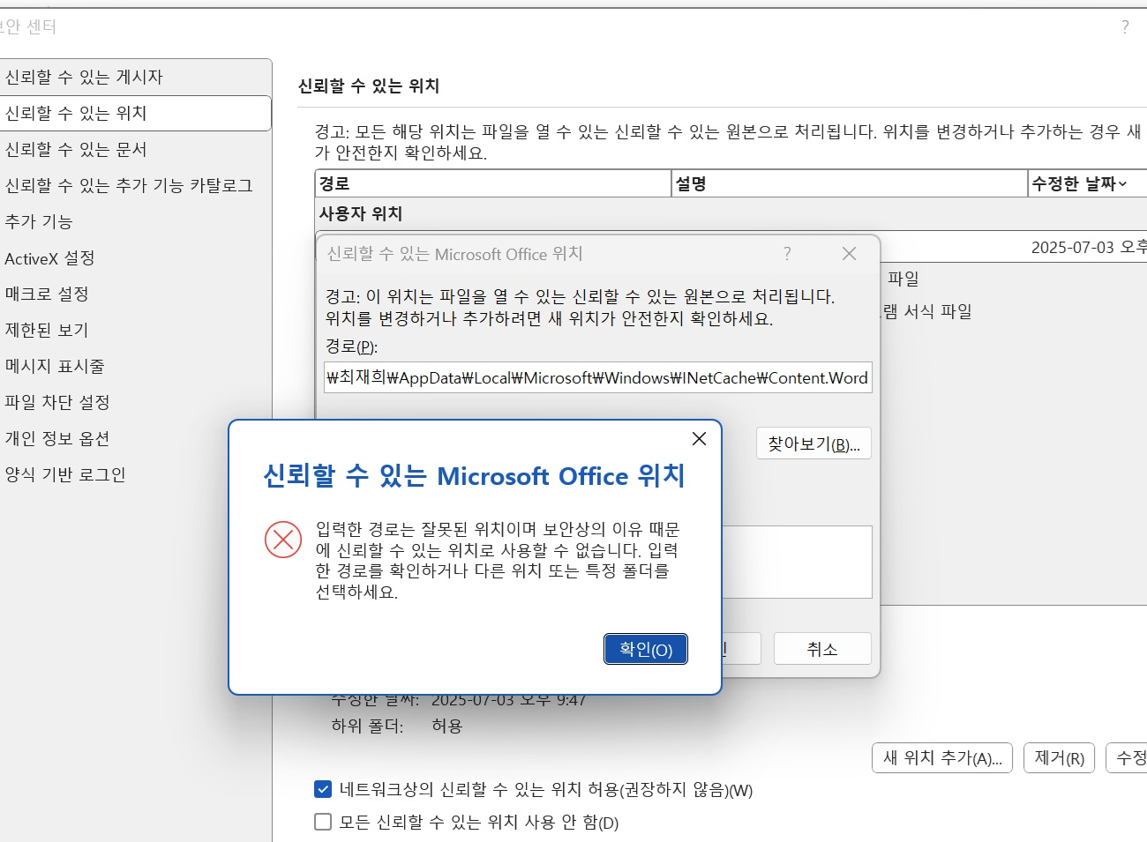Click the help question mark in location dialog
Image resolution: width=1147 pixels, height=842 pixels.
pos(787,254)
